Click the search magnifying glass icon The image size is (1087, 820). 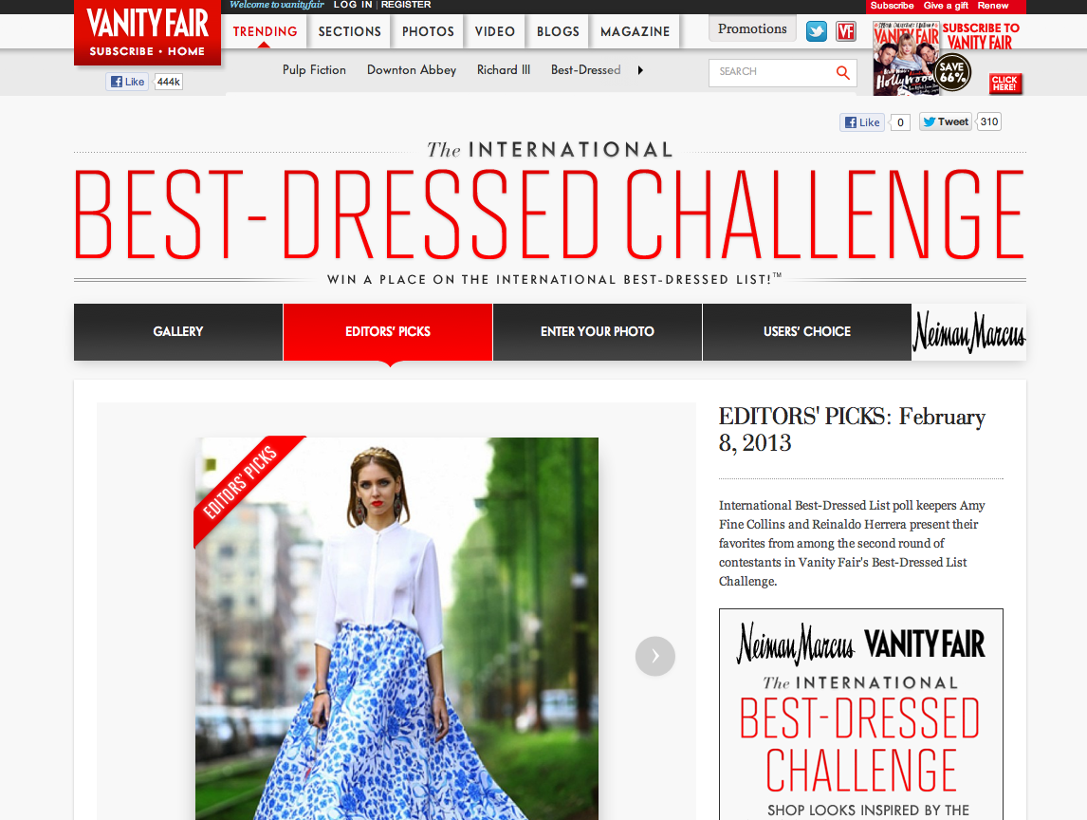click(x=842, y=72)
